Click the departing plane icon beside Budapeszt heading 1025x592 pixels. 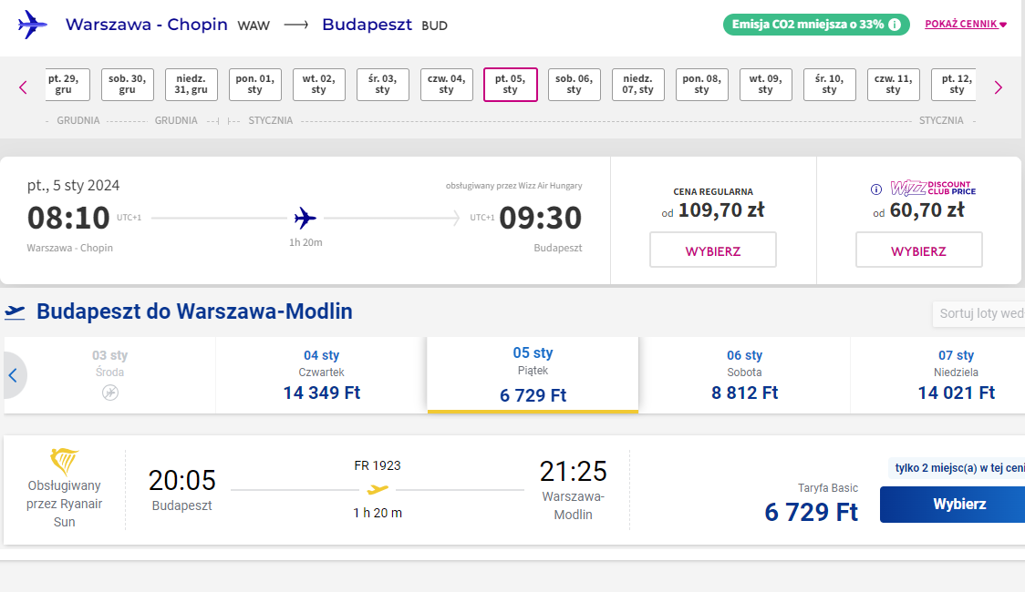tap(15, 312)
